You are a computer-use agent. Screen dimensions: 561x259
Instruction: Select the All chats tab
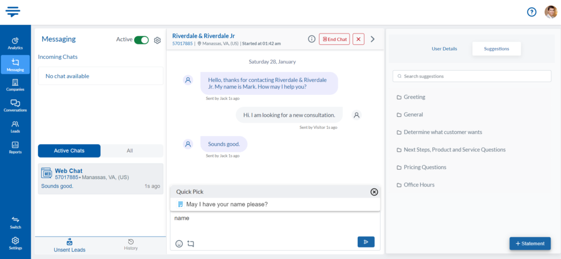coord(130,151)
